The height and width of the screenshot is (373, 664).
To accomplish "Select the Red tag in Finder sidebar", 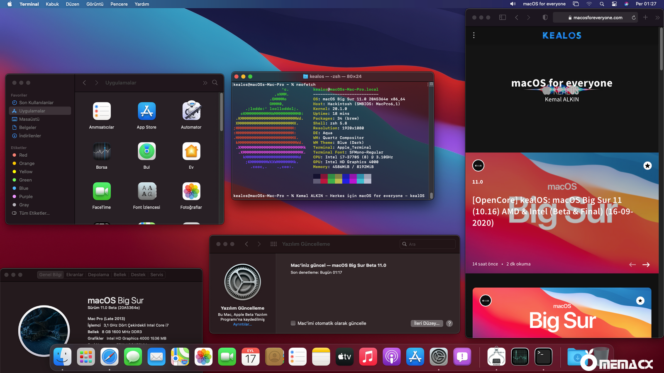I will pyautogui.click(x=23, y=155).
